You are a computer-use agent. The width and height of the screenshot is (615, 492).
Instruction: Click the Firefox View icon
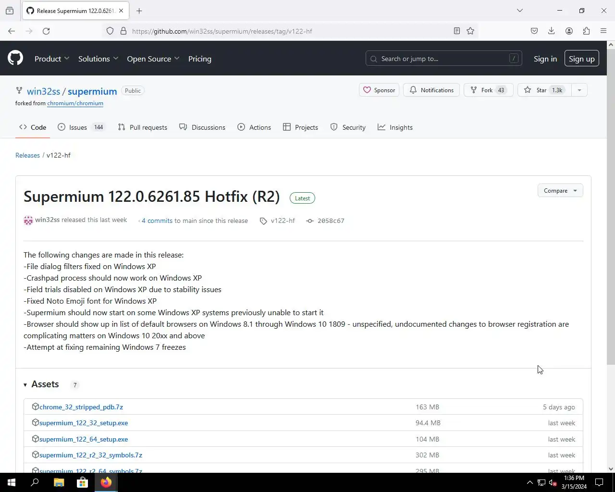click(10, 11)
